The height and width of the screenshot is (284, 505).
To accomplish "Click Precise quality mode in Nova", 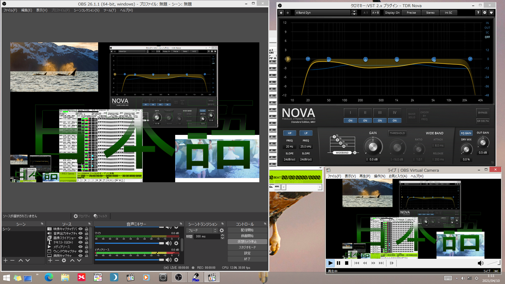I will point(411,13).
